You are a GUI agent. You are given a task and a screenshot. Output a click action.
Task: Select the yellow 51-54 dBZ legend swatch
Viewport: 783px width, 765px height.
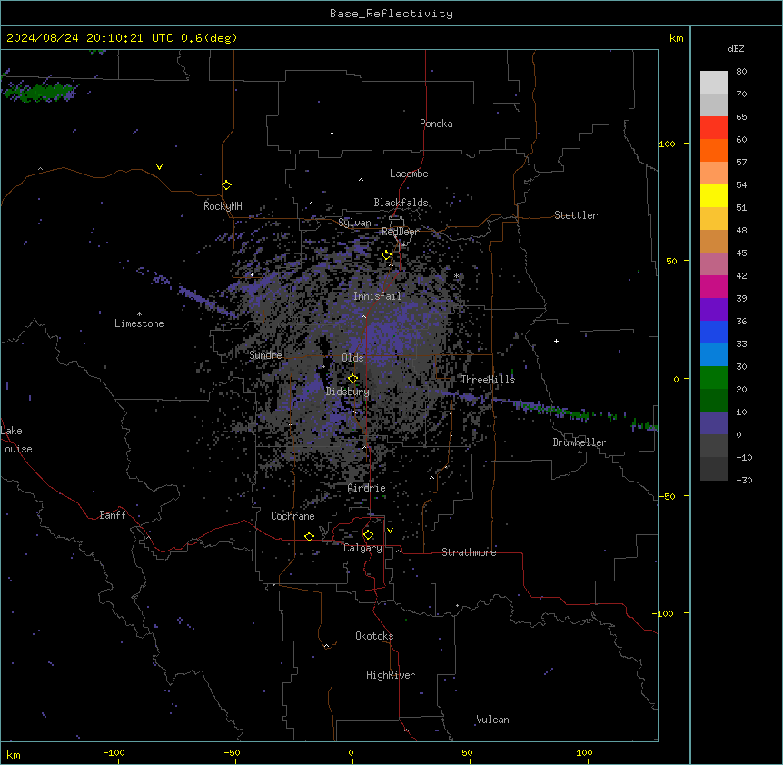(x=714, y=195)
